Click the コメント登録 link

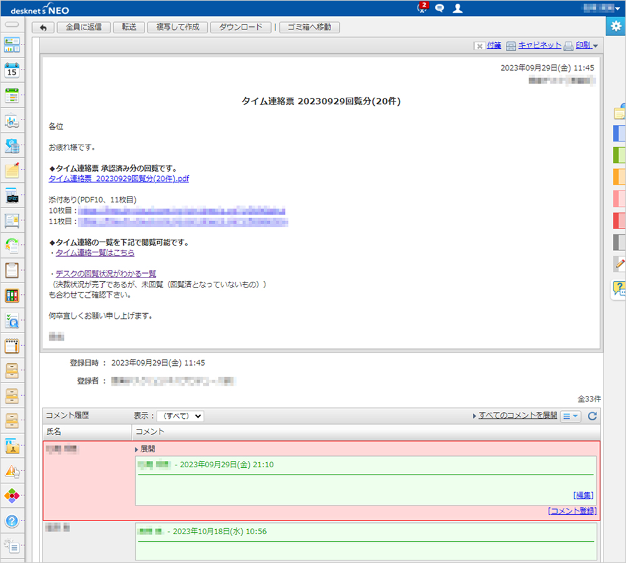click(x=572, y=510)
